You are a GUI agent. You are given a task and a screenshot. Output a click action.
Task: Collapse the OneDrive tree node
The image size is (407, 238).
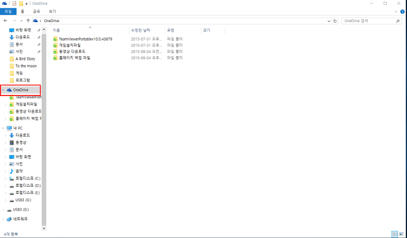(x=3, y=90)
